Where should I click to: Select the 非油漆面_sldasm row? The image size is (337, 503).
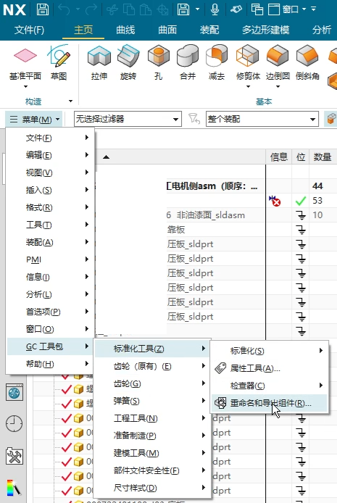205,215
